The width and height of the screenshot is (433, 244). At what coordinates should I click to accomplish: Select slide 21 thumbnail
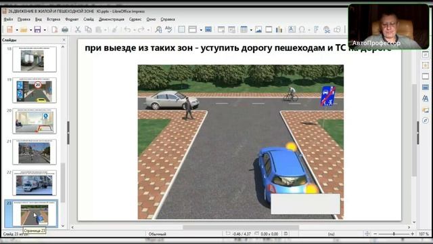pyautogui.click(x=35, y=152)
